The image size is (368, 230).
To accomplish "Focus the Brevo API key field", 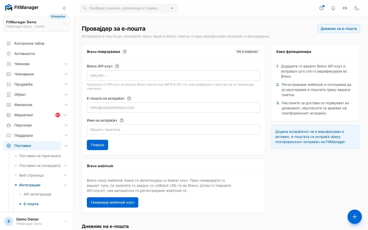I will 173,75.
